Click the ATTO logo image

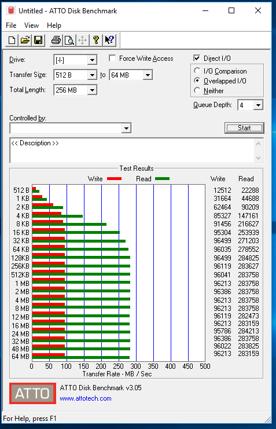32,393
